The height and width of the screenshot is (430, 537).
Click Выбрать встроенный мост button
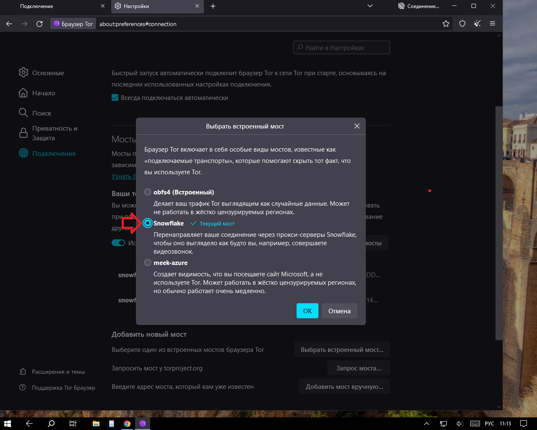coord(342,349)
